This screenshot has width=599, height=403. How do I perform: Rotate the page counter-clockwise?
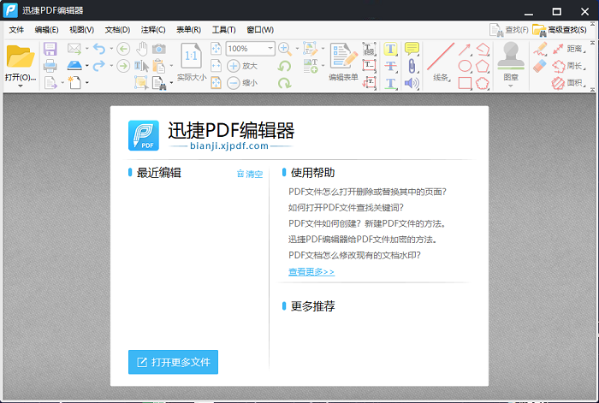pyautogui.click(x=284, y=66)
